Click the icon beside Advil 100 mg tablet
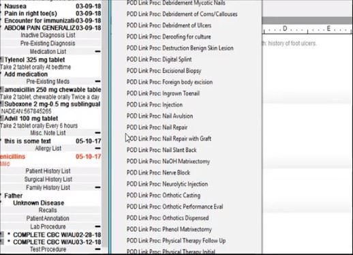The height and width of the screenshot is (255, 353). [2, 119]
